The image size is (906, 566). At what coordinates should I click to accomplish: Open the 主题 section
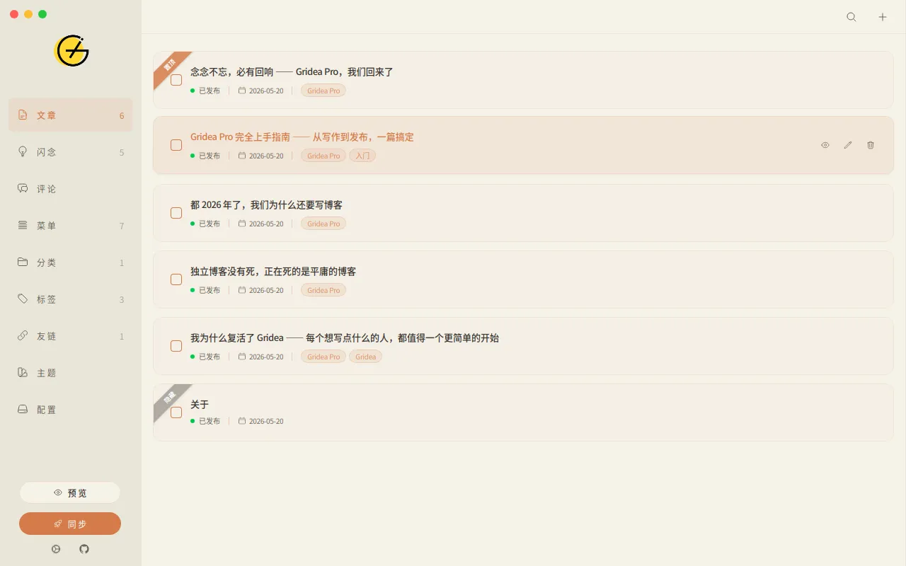pyautogui.click(x=71, y=373)
